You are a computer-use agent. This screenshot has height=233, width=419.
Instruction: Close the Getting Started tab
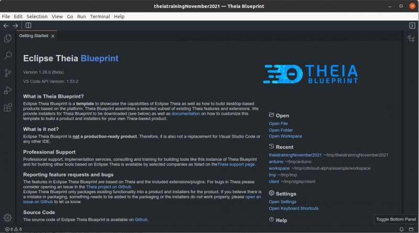tap(53, 36)
